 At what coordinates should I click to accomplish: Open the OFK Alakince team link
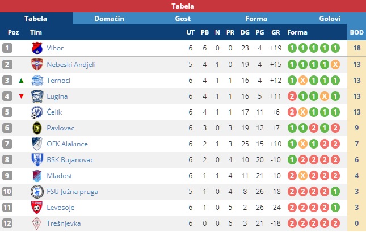[67, 144]
